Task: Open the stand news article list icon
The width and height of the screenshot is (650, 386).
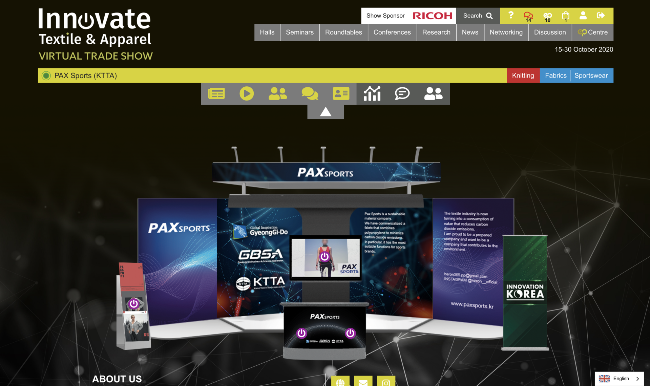Action: 216,93
